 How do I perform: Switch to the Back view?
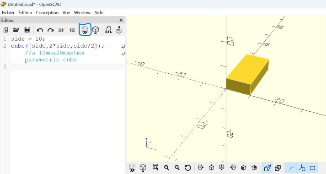(x=254, y=168)
